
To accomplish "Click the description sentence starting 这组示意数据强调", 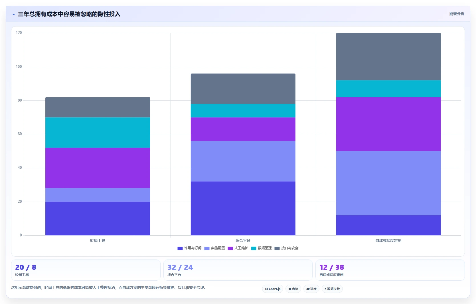I will click(108, 287).
